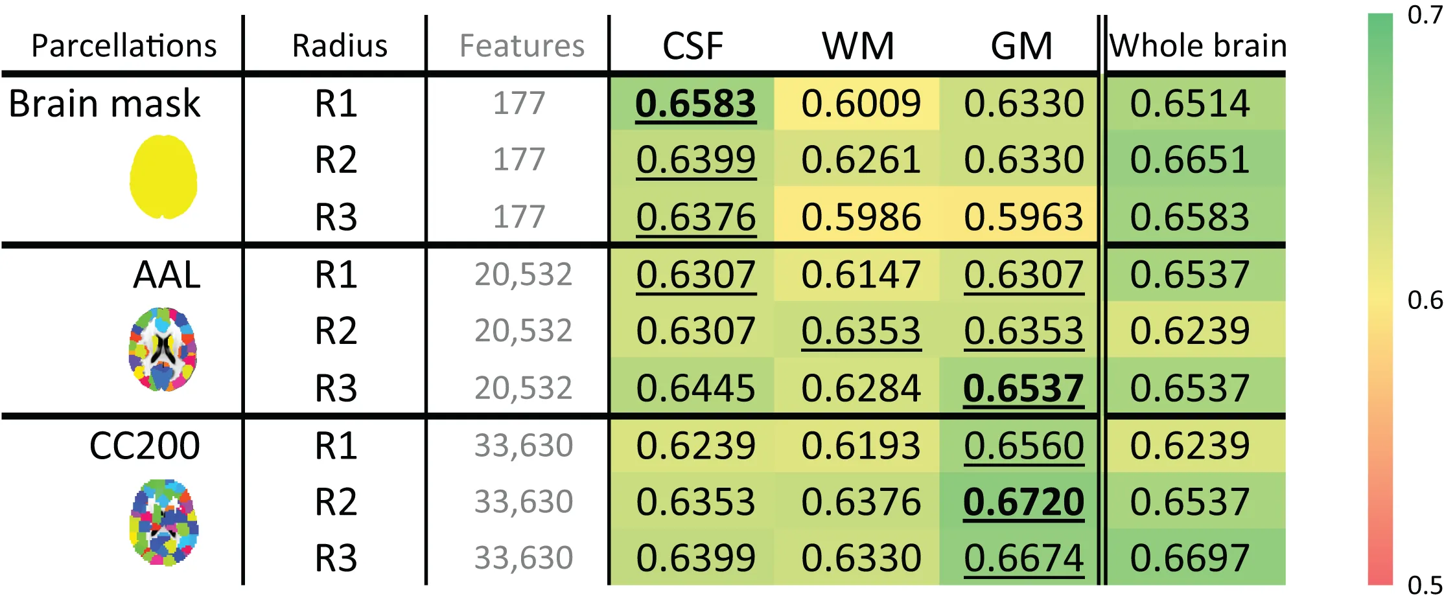Click the Radius column header
Image resolution: width=1444 pixels, height=603 pixels.
340,46
